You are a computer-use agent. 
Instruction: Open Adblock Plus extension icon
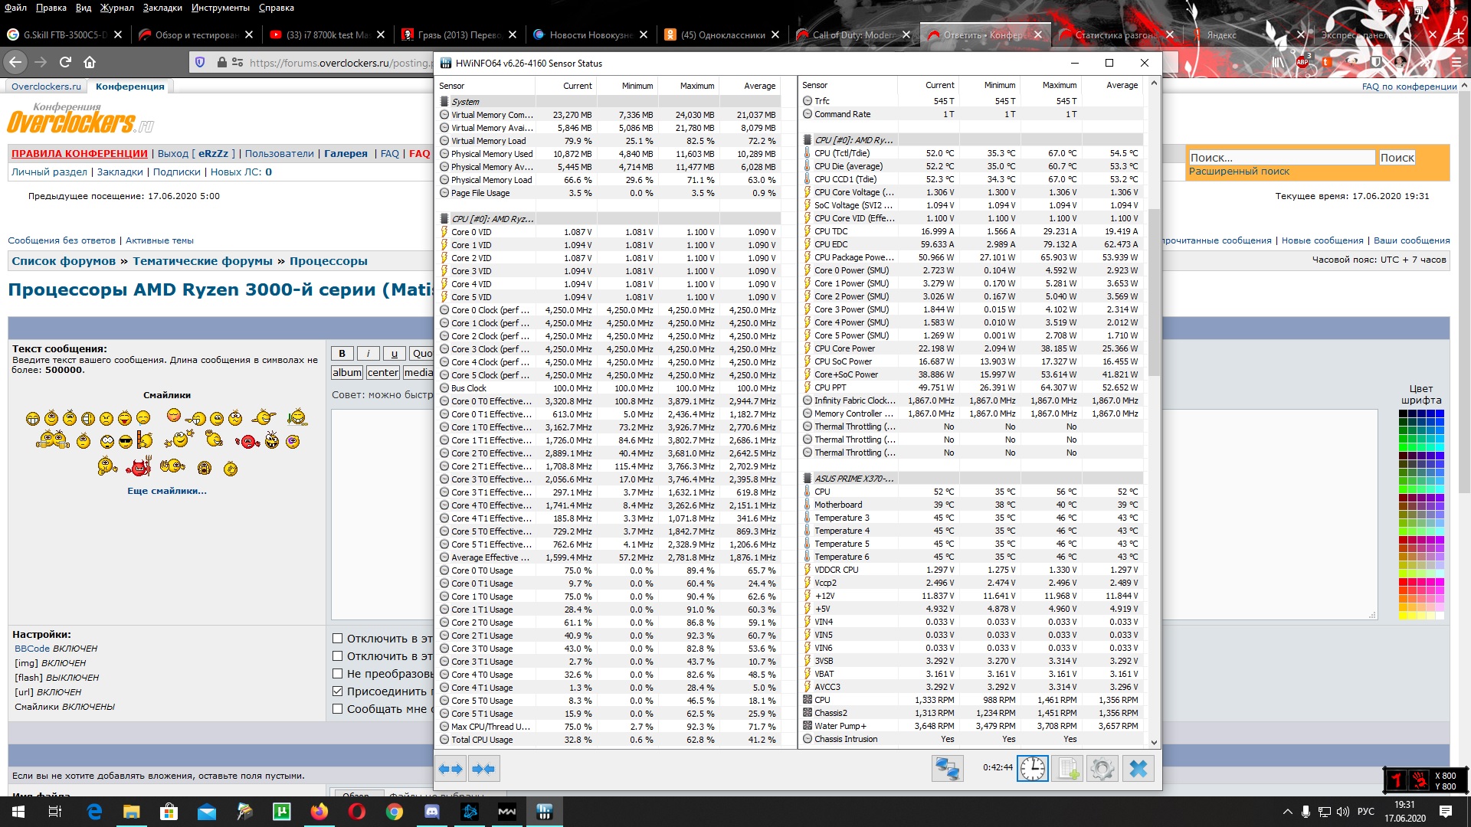[1302, 62]
